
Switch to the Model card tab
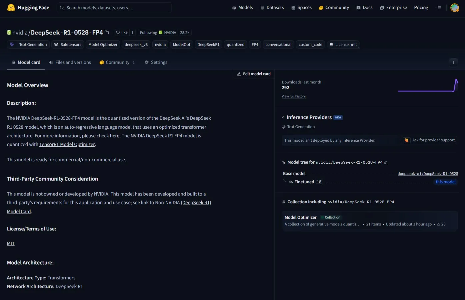(26, 62)
